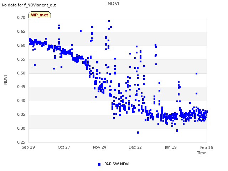
Task: Click the Sep 29 x-axis label
Action: pyautogui.click(x=28, y=147)
